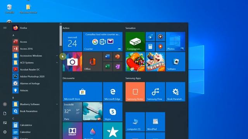Viewport: 248px width, 139px height.
Task: Open the user account icon in Start sidebar
Action: (x=5, y=104)
